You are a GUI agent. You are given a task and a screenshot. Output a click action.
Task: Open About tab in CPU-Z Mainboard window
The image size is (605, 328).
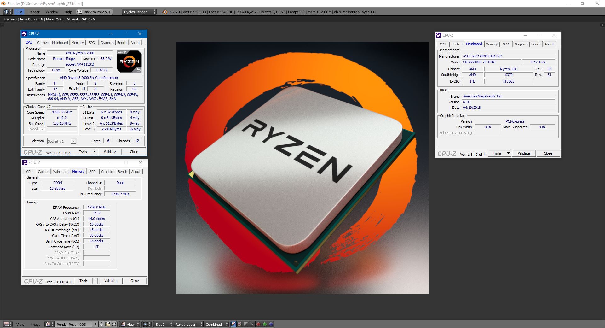(x=549, y=44)
